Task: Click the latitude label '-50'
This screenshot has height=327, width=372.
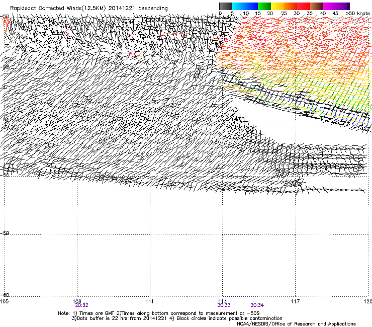Action: click(5, 17)
